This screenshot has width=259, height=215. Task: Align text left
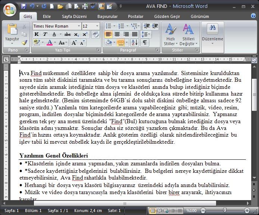point(108,34)
